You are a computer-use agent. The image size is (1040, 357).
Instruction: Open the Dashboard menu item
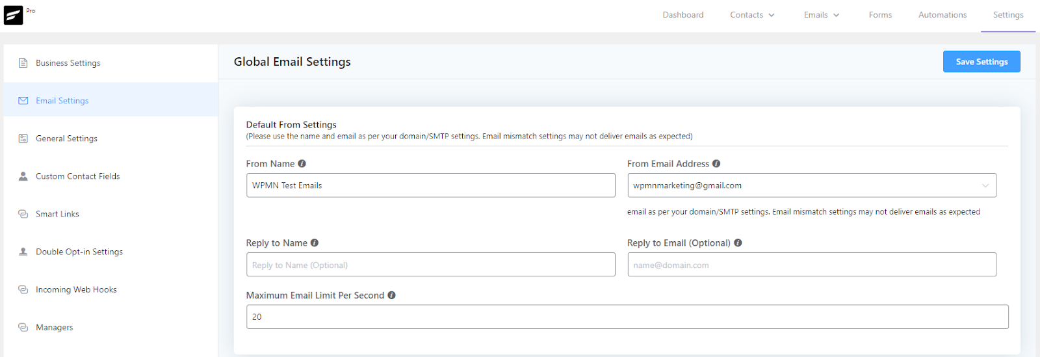click(x=682, y=15)
